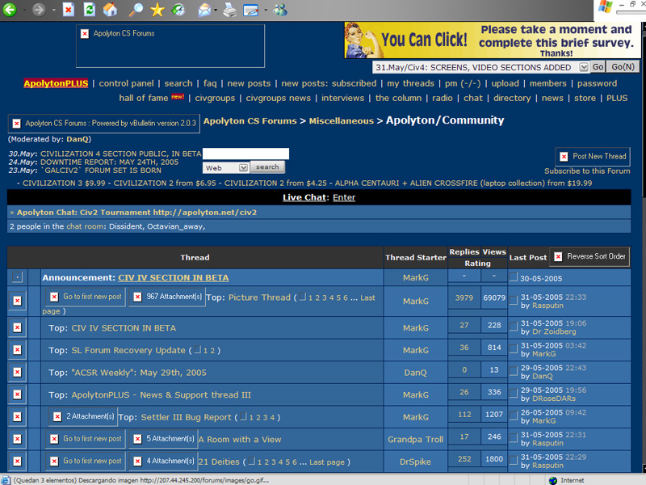Expand the news headline dropdown list
The image size is (646, 485).
583,67
